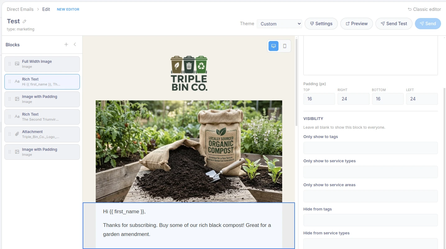Switch to desktop preview mode

pyautogui.click(x=274, y=46)
